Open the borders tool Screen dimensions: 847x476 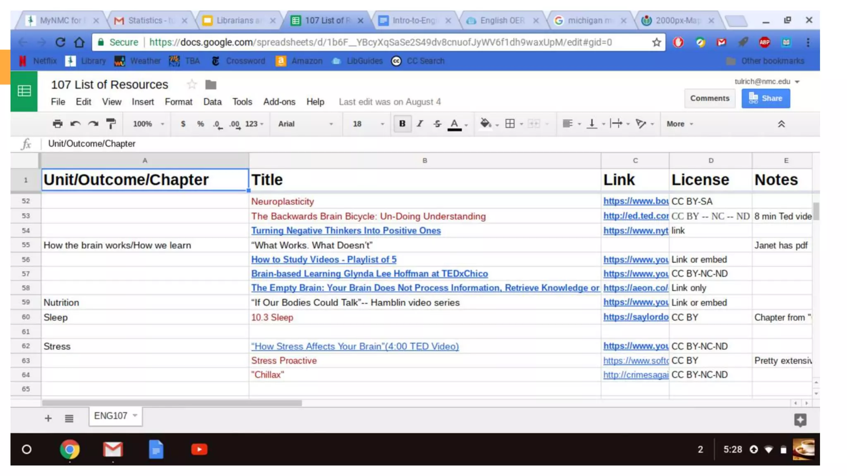pos(510,124)
